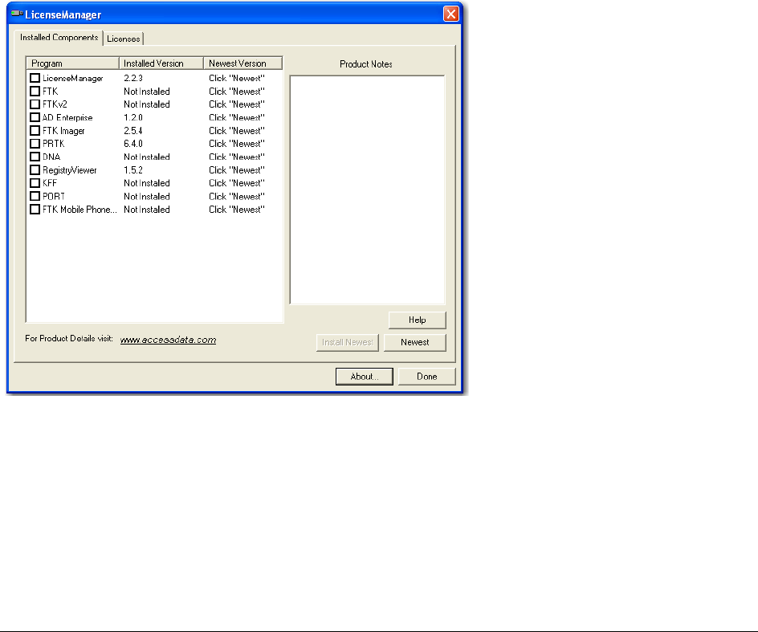Click the FTK Imager row's Click "Newest" cell

237,131
